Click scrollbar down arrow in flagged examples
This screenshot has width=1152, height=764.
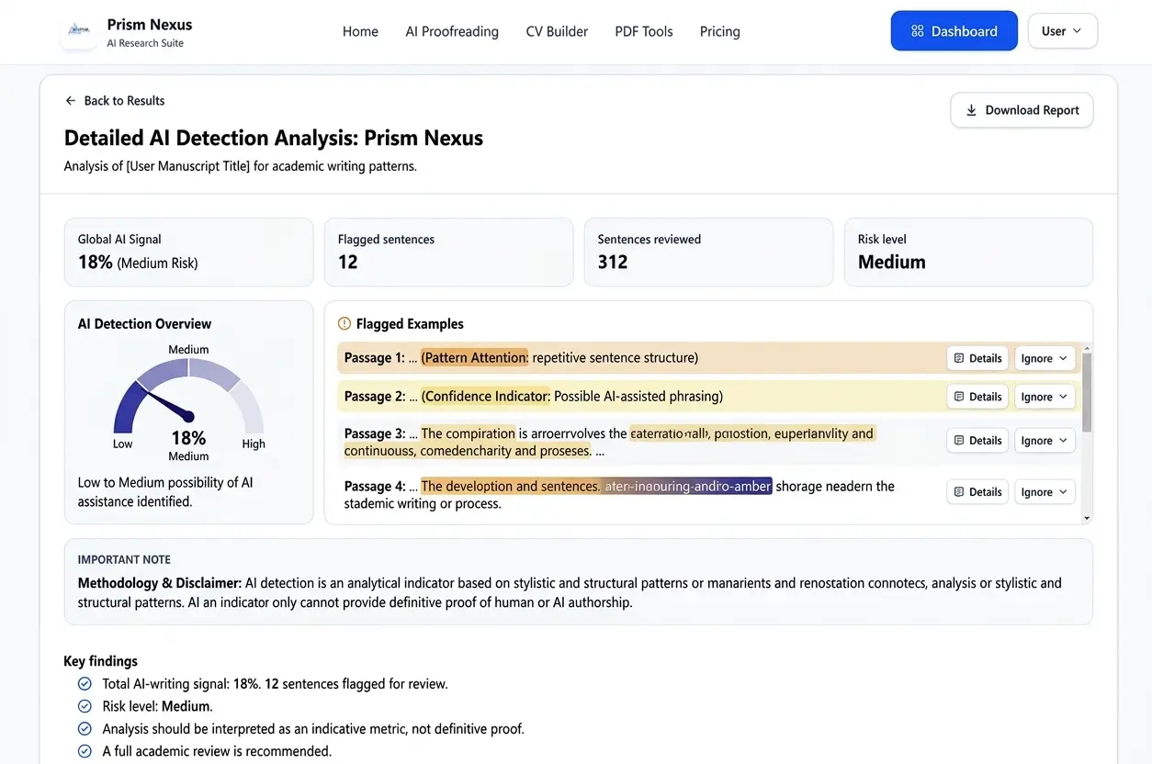(x=1087, y=518)
